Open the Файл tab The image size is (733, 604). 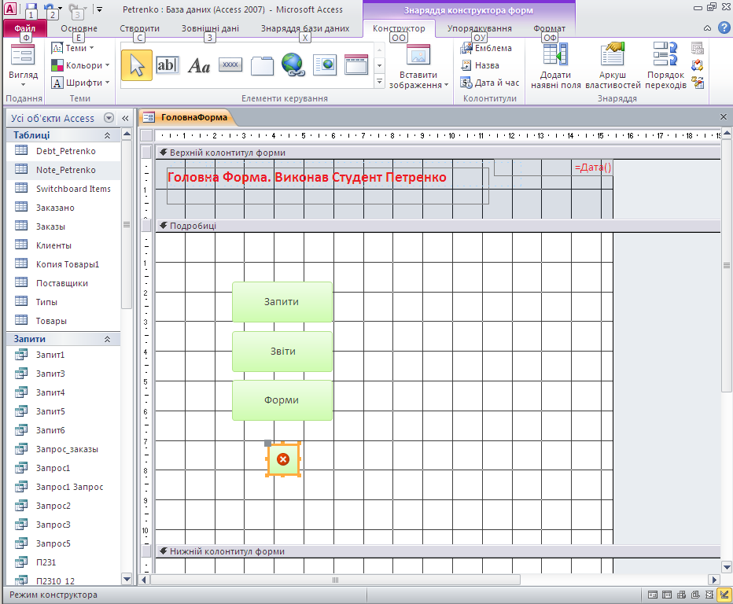point(25,28)
